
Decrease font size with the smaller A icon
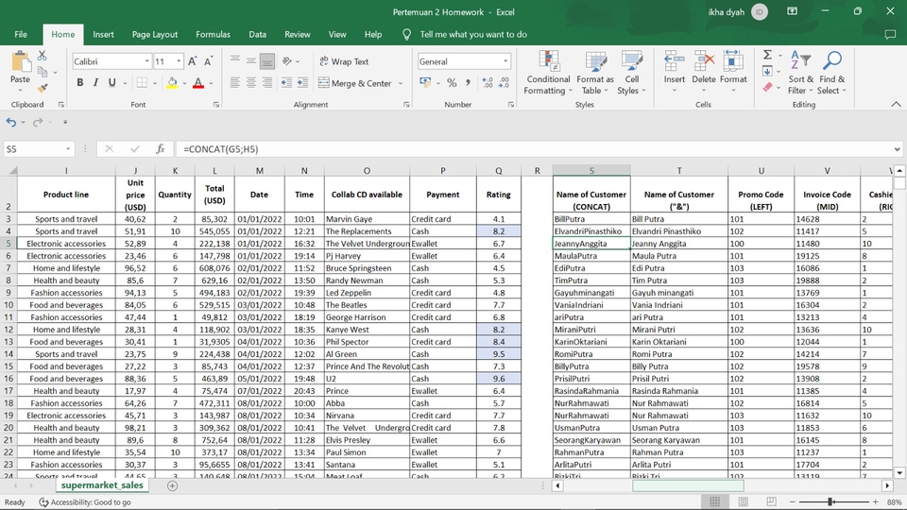click(x=208, y=61)
